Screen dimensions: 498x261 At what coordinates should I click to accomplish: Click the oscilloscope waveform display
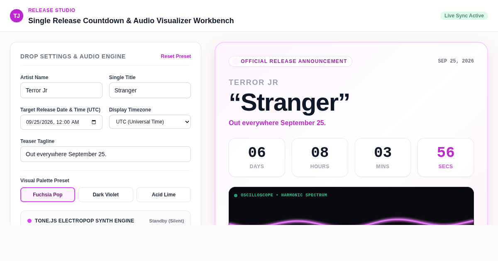pyautogui.click(x=351, y=206)
